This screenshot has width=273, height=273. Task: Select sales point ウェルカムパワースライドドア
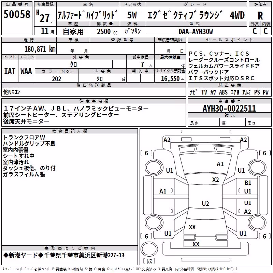pyautogui.click(x=224, y=66)
